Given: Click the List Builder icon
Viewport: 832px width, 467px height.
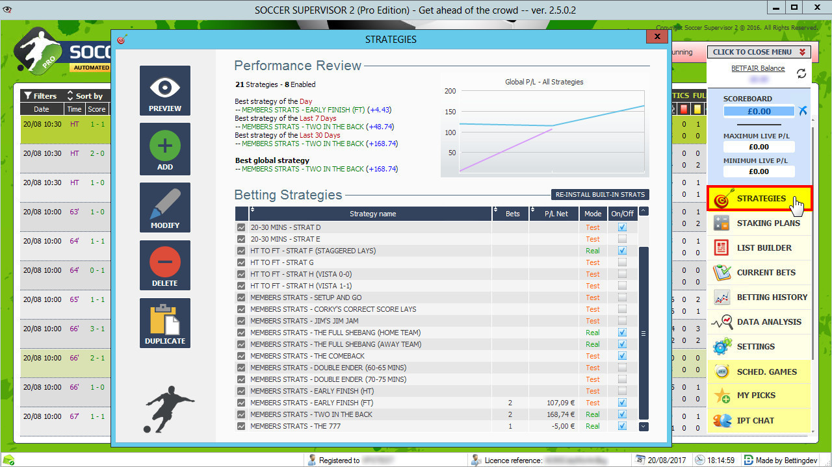Looking at the screenshot, I should pyautogui.click(x=721, y=247).
